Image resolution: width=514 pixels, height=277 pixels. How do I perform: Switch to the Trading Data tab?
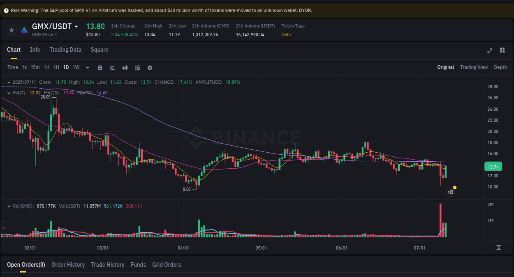[65, 50]
